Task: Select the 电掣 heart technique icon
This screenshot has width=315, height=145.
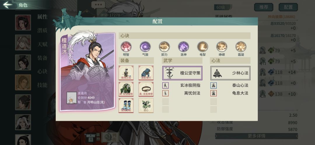Action: pyautogui.click(x=202, y=47)
